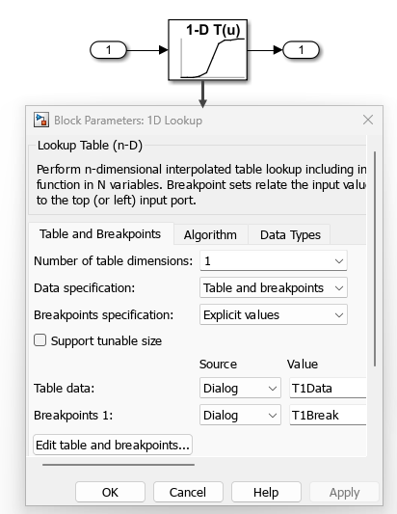Viewport: 397px width, 514px height.
Task: Select the output port 1 block
Action: coord(301,50)
